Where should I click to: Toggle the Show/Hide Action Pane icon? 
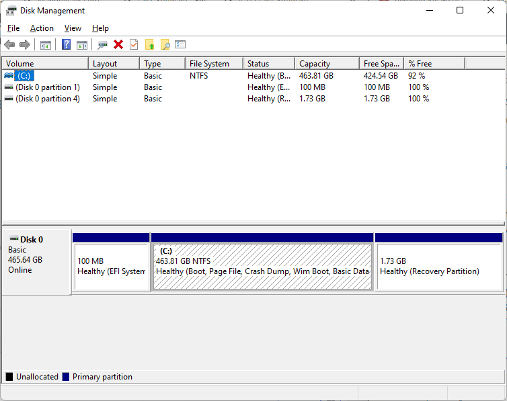(82, 45)
